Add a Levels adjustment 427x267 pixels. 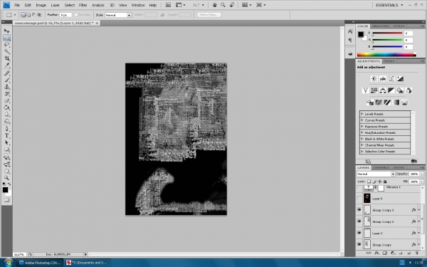coord(383,79)
